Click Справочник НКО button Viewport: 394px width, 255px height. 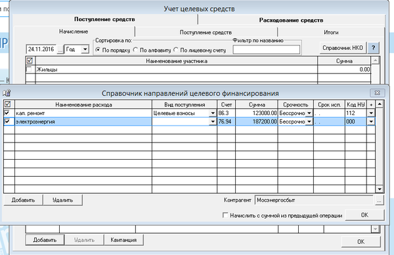(343, 48)
